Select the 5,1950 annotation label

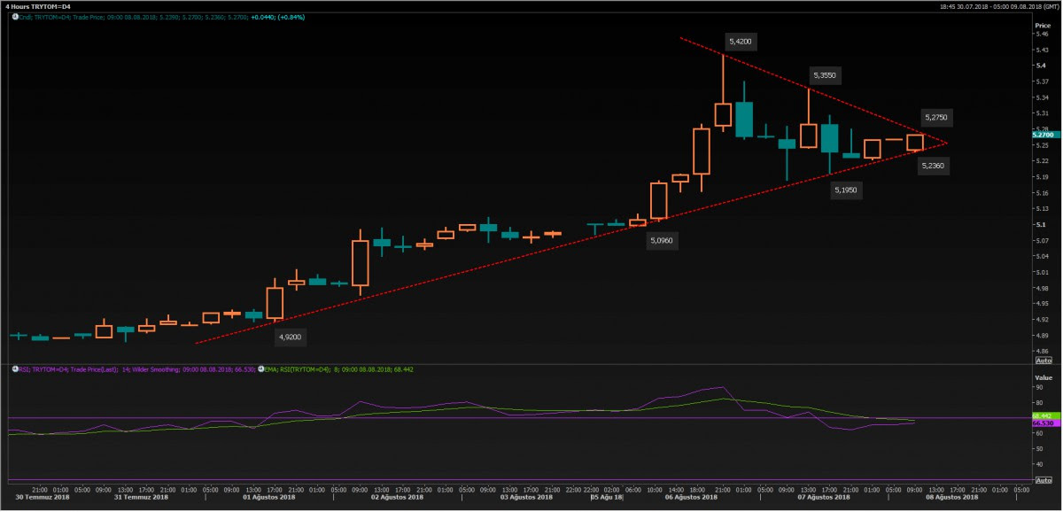click(846, 190)
